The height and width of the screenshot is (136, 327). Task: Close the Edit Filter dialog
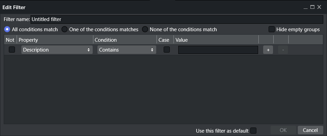(x=319, y=7)
